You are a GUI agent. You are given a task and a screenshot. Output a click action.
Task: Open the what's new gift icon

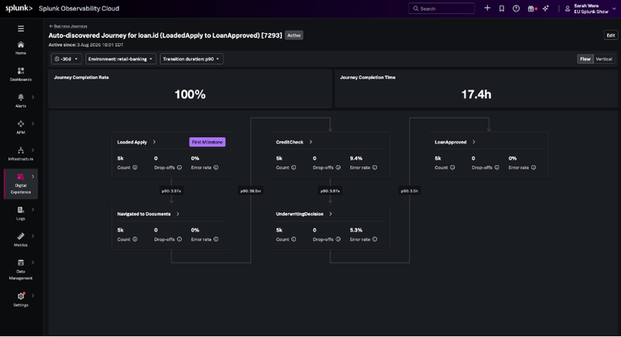[532, 8]
